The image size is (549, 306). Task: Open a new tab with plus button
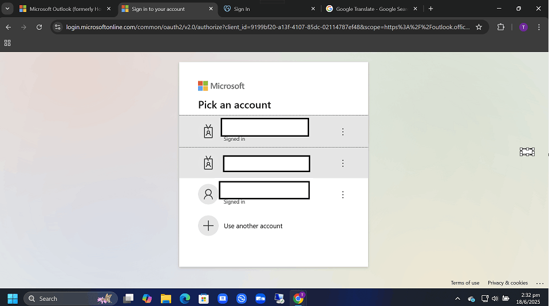coord(430,9)
